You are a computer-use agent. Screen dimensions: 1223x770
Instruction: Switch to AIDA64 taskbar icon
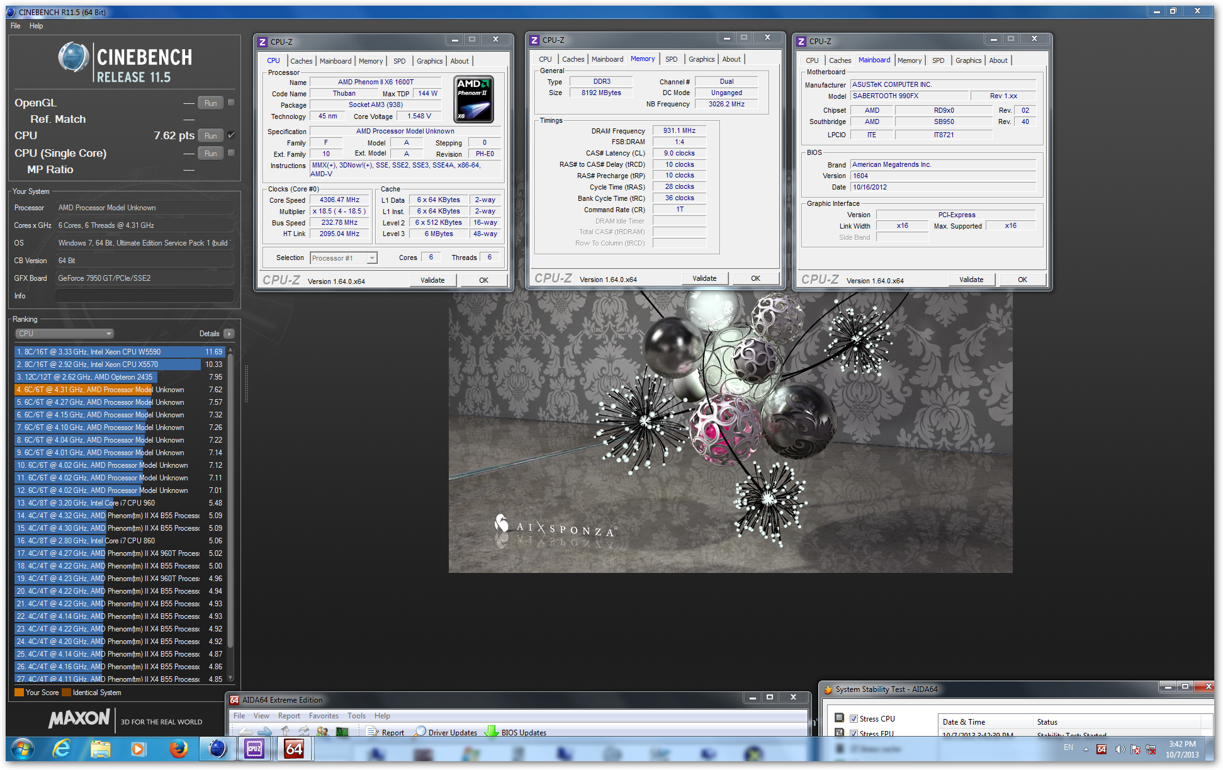pos(294,749)
